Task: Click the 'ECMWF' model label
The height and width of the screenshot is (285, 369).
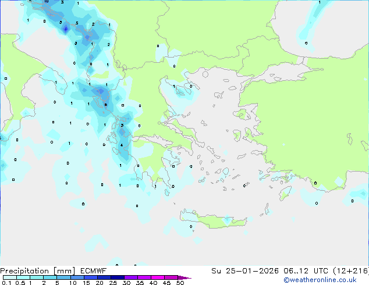Action: 94,271
